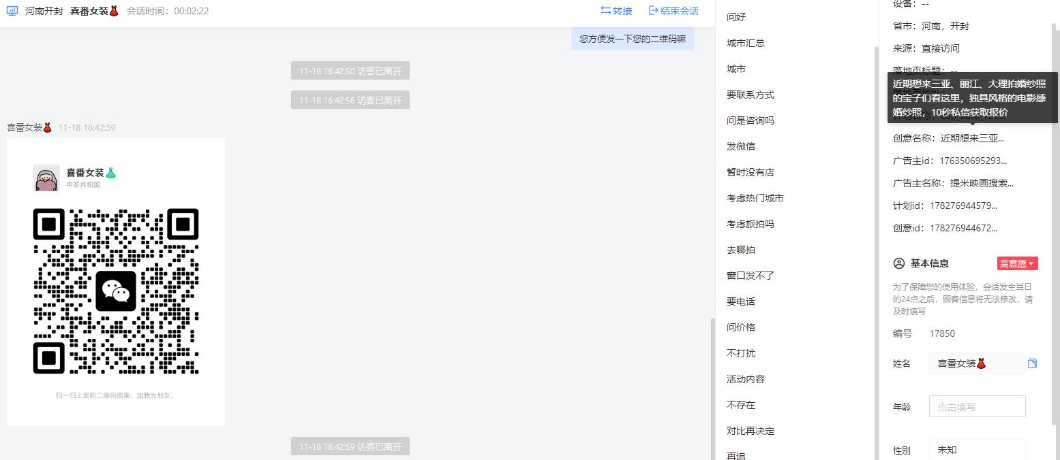Click the header name 喜番女装
Screen dimensions: 1060x460
[95, 11]
